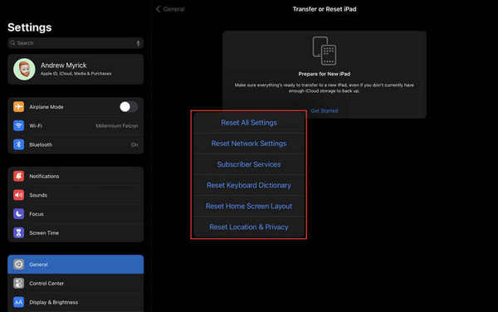498x312 pixels.
Task: Tap Andrew Myrick's avatar picture
Action: (24, 69)
